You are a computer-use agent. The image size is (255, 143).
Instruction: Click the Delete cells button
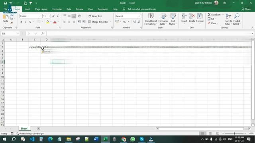tap(192, 19)
